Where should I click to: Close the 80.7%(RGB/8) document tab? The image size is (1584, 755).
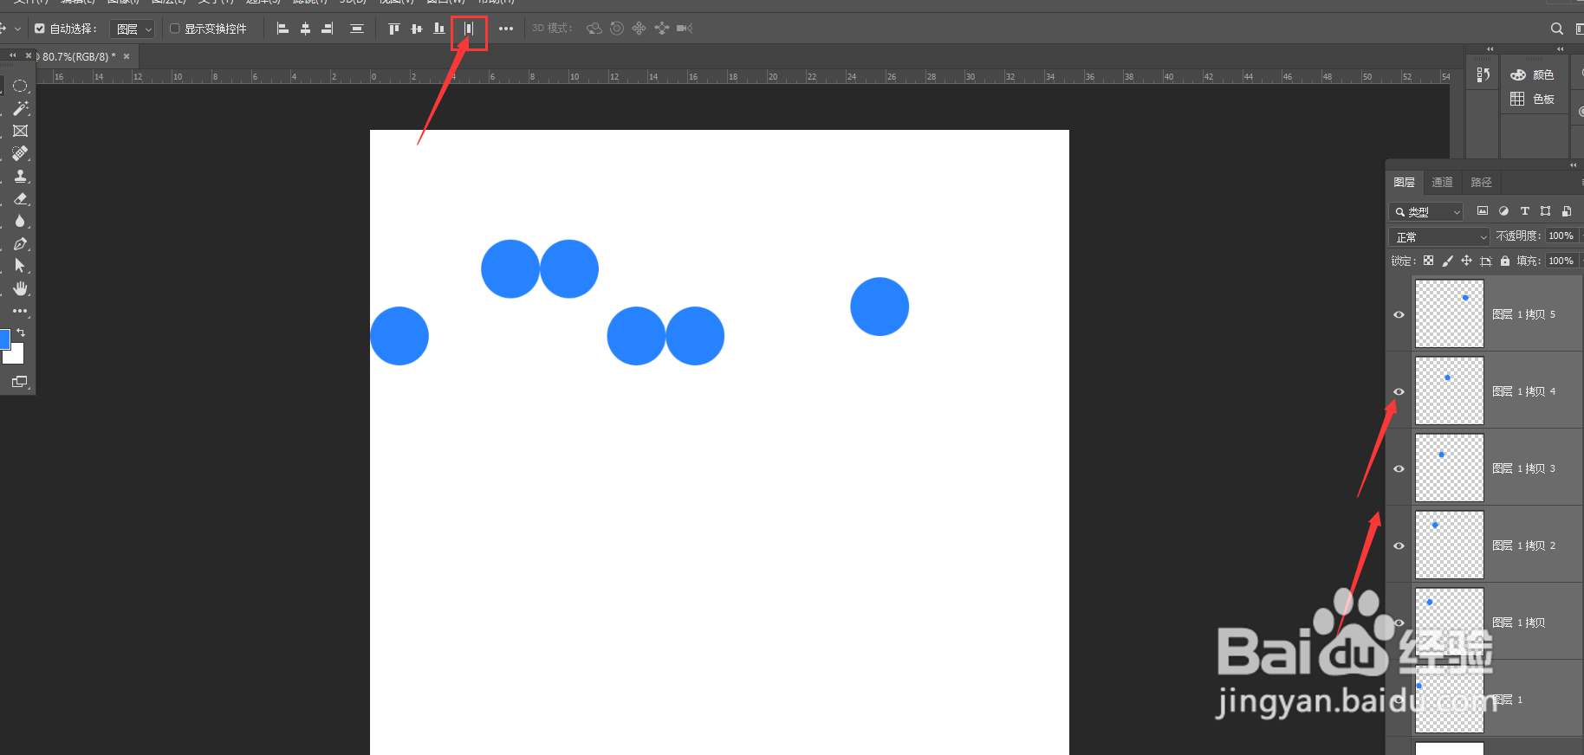pyautogui.click(x=127, y=56)
